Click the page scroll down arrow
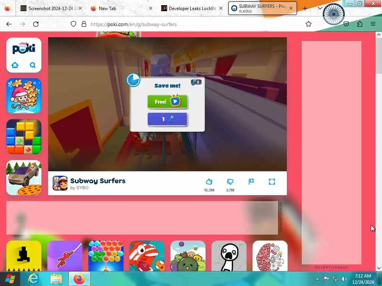This screenshot has width=382, height=286. (379, 268)
